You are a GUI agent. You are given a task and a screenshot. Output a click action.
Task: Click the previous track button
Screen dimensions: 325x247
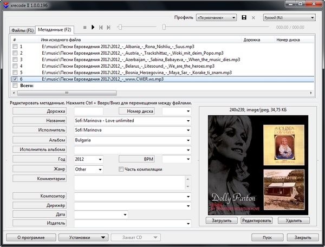tap(101, 27)
